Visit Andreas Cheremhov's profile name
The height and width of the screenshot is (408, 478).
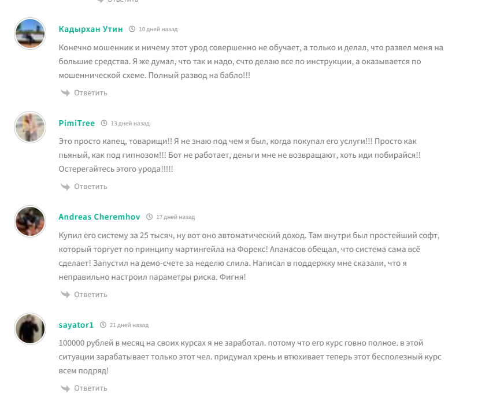[99, 217]
